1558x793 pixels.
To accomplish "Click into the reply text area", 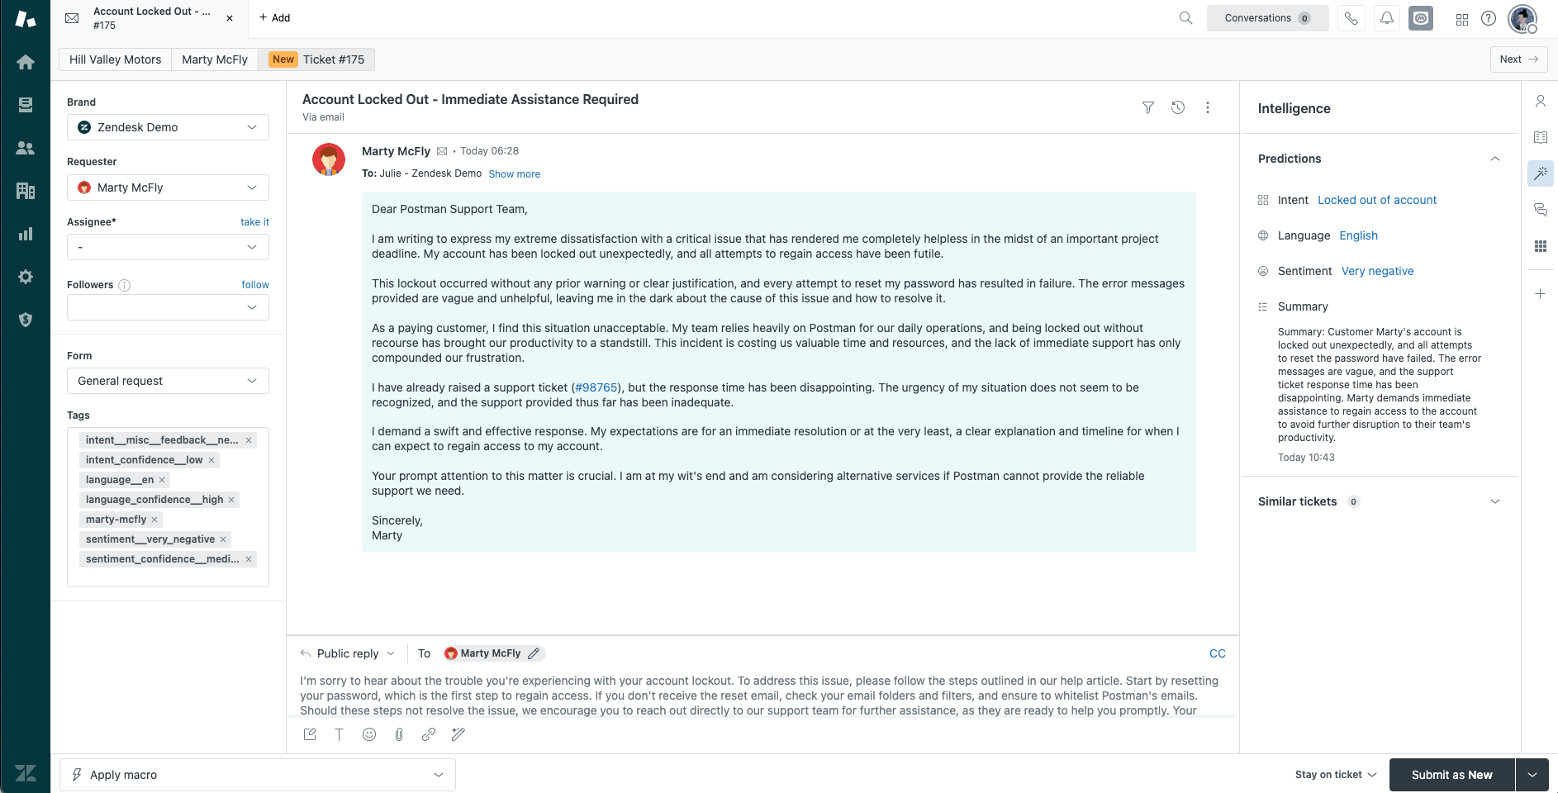I will click(760, 696).
